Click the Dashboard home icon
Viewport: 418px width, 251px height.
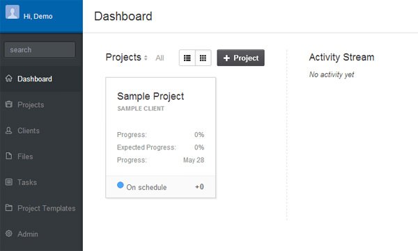pos(9,79)
